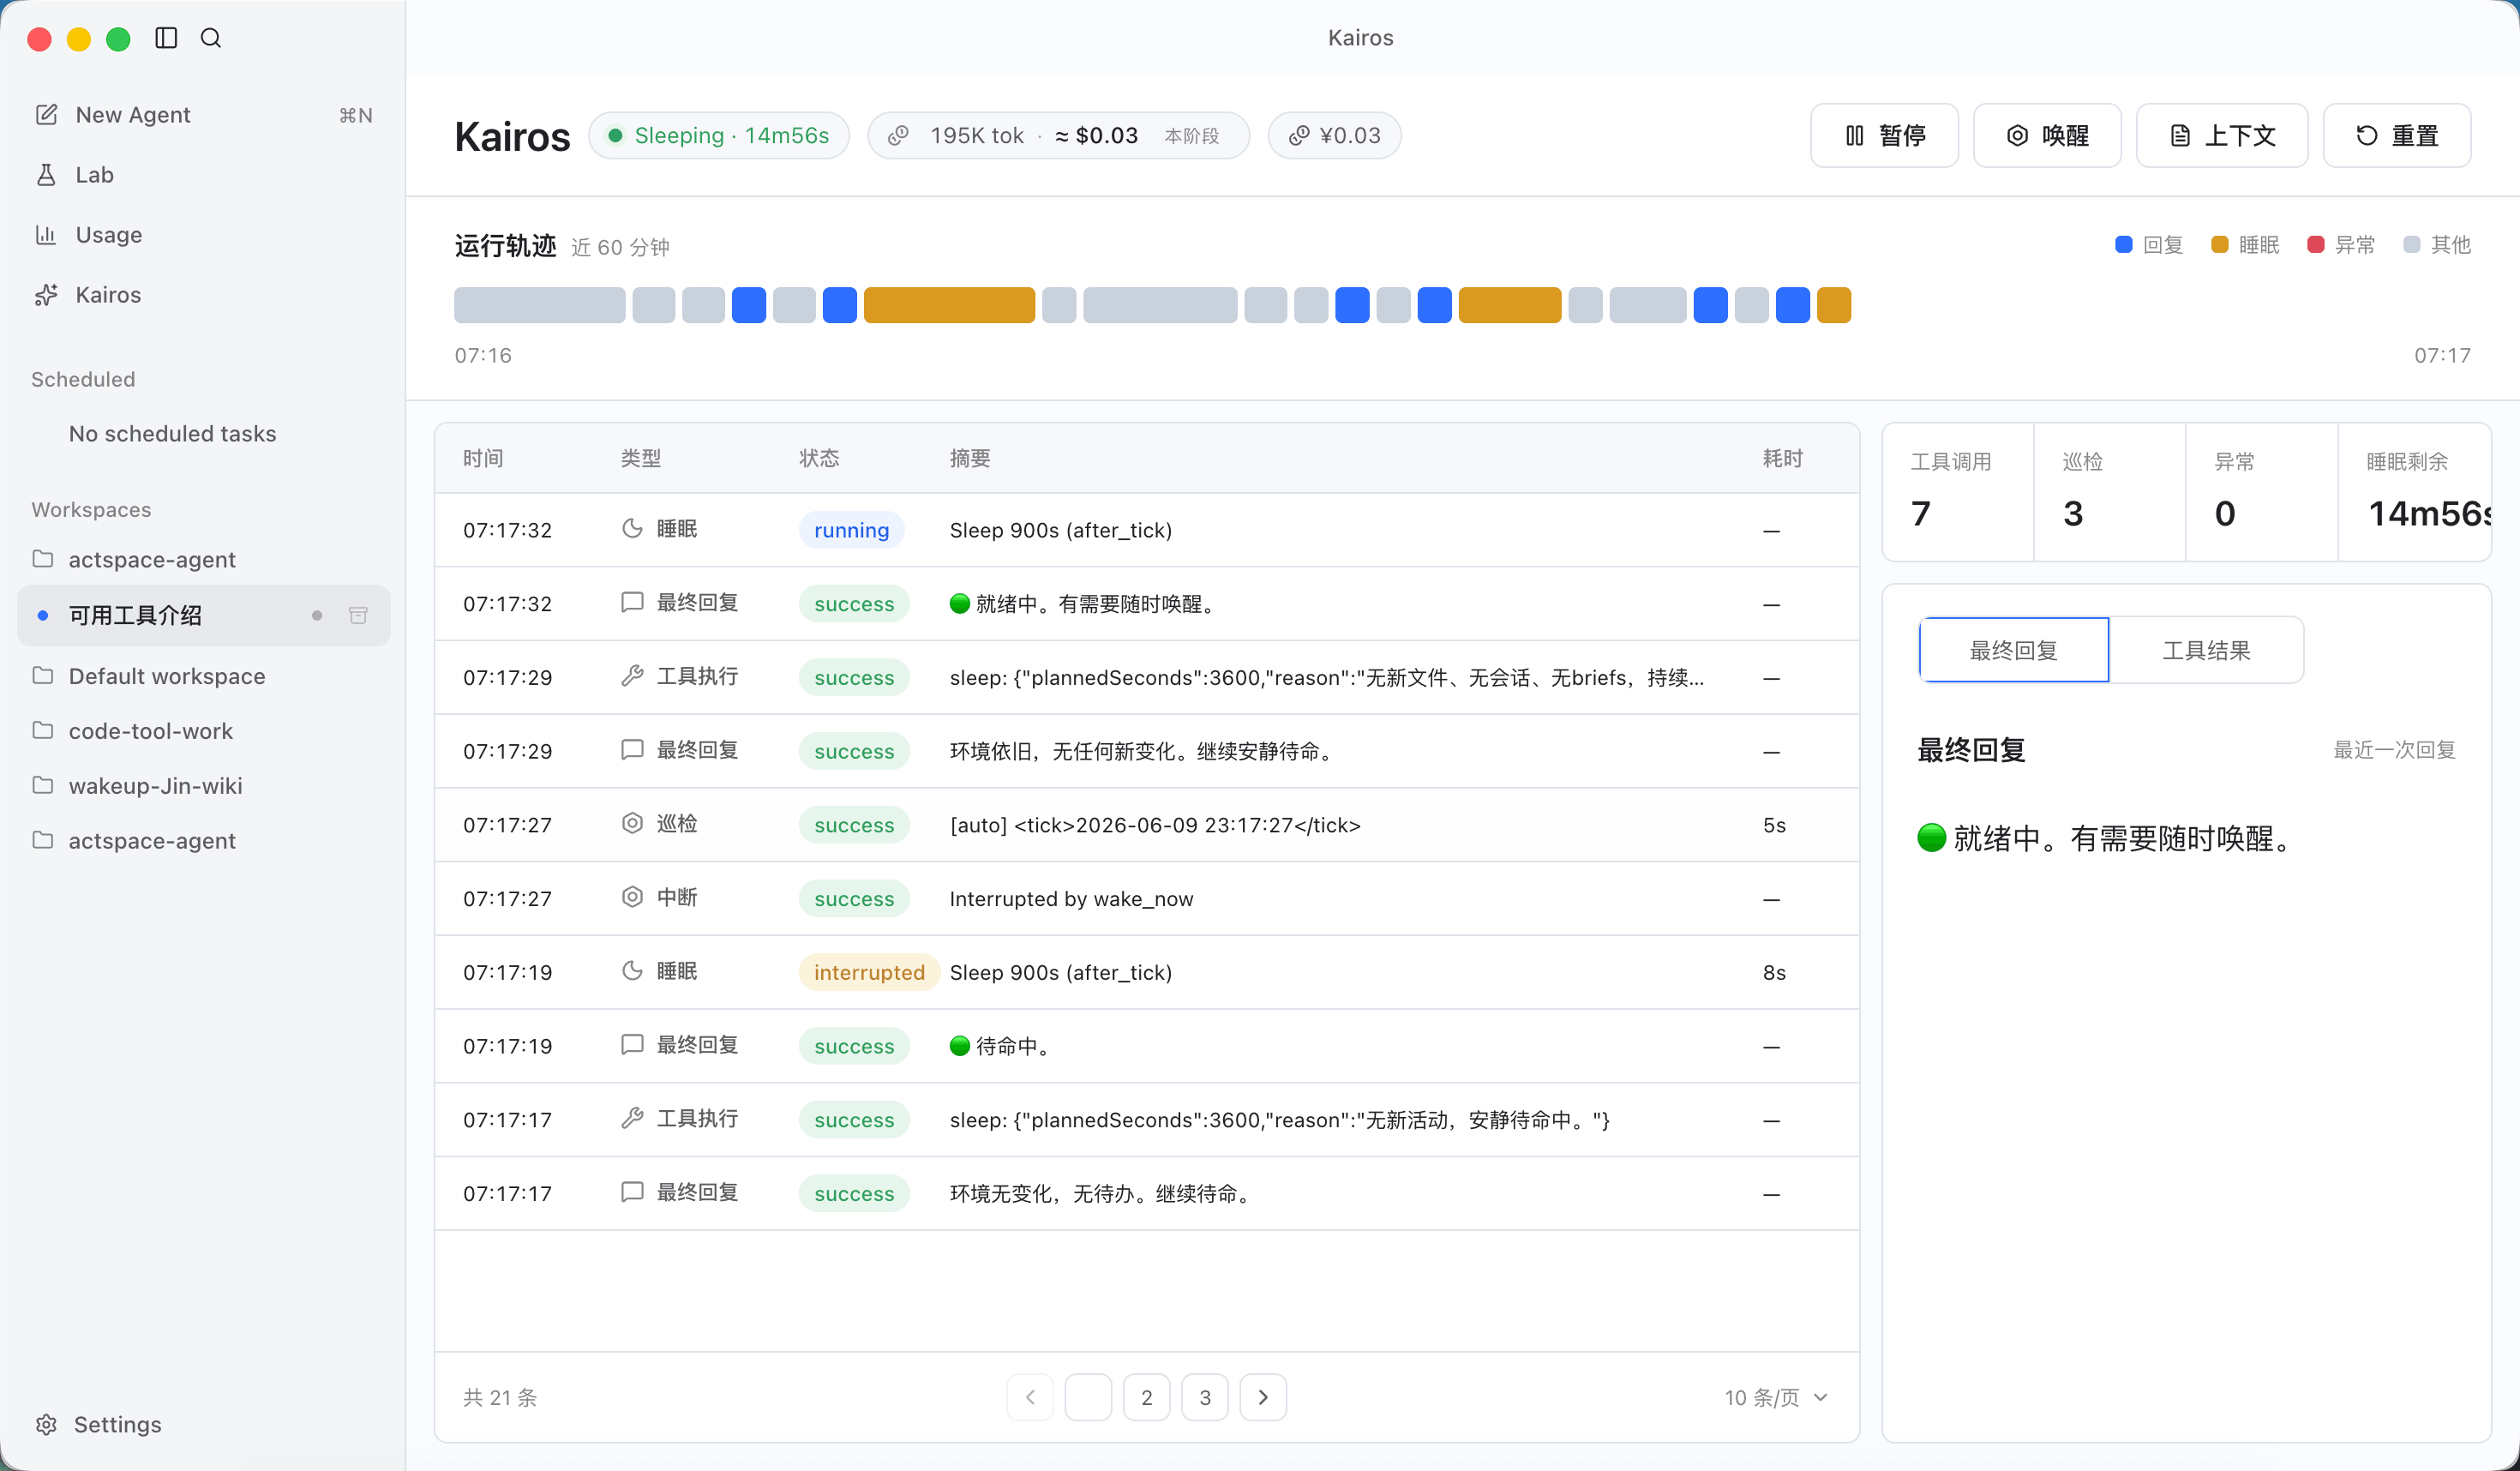Click the Kairos sparkle icon in sidebar

pyautogui.click(x=46, y=295)
